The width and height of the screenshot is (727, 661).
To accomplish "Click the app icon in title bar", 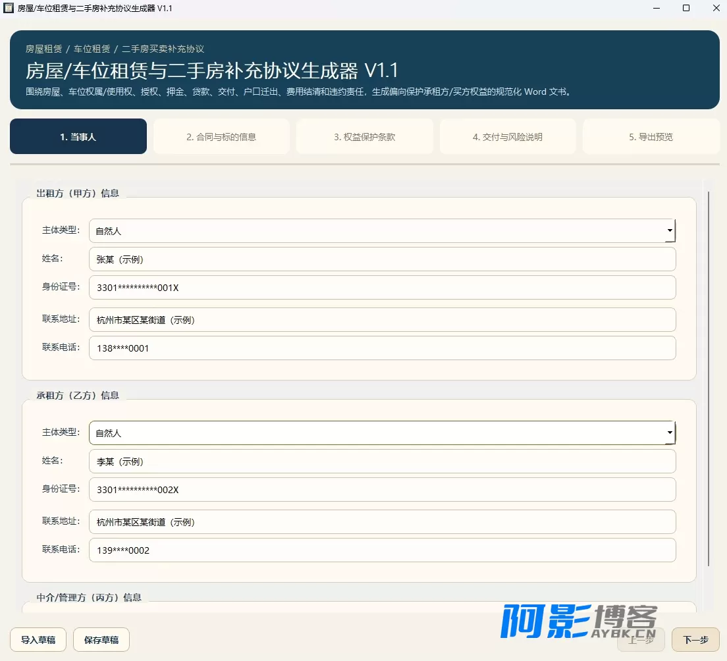I will pyautogui.click(x=9, y=8).
